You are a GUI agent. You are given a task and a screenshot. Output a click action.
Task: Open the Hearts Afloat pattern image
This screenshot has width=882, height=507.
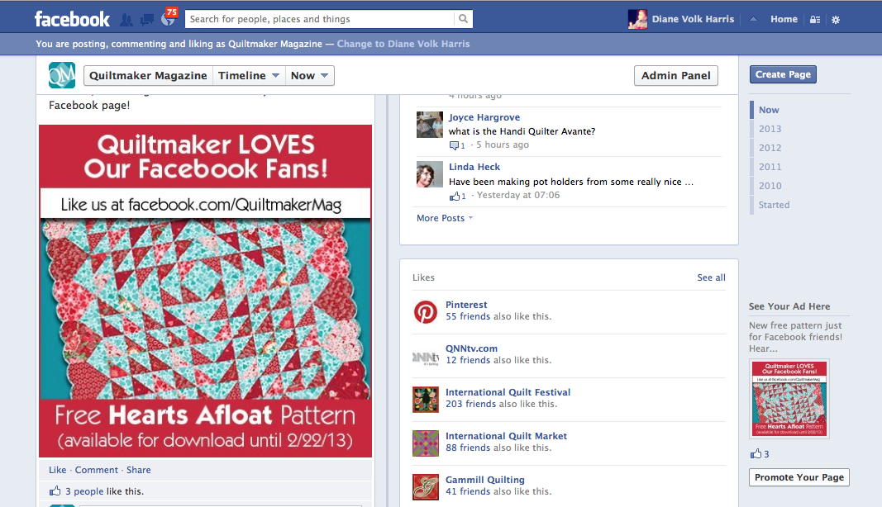[x=205, y=291]
